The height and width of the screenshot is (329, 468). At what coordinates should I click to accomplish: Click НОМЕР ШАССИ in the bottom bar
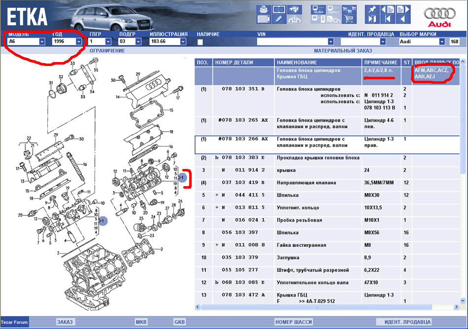(x=294, y=322)
